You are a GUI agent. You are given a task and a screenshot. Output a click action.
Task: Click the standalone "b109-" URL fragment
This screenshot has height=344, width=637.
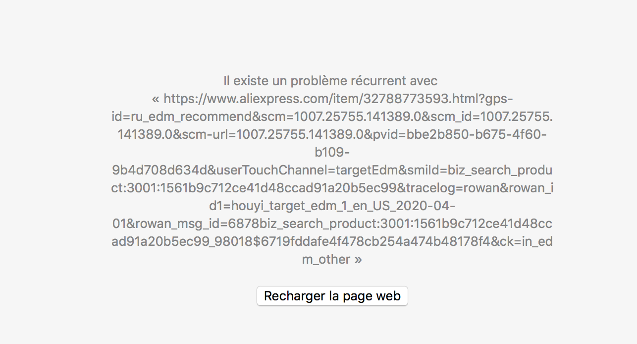[332, 152]
